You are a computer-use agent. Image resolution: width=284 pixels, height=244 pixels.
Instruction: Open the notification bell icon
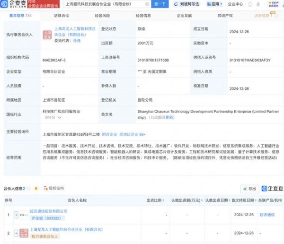[258, 4]
